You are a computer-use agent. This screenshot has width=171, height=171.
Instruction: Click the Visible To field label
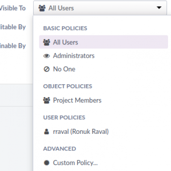[x=12, y=8]
